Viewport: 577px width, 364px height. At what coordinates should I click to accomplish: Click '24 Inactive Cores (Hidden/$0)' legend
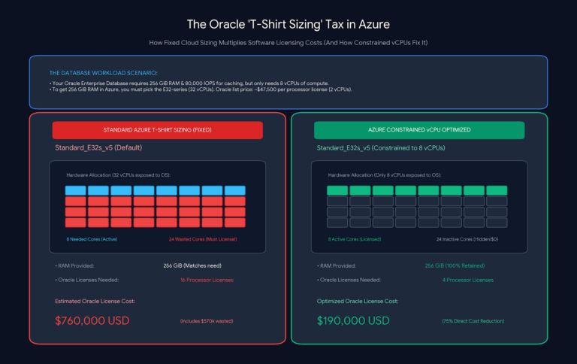click(467, 239)
